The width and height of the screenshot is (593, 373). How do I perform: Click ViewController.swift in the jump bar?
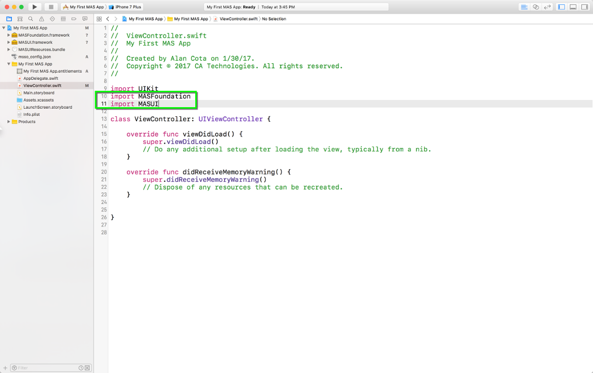[x=235, y=19]
